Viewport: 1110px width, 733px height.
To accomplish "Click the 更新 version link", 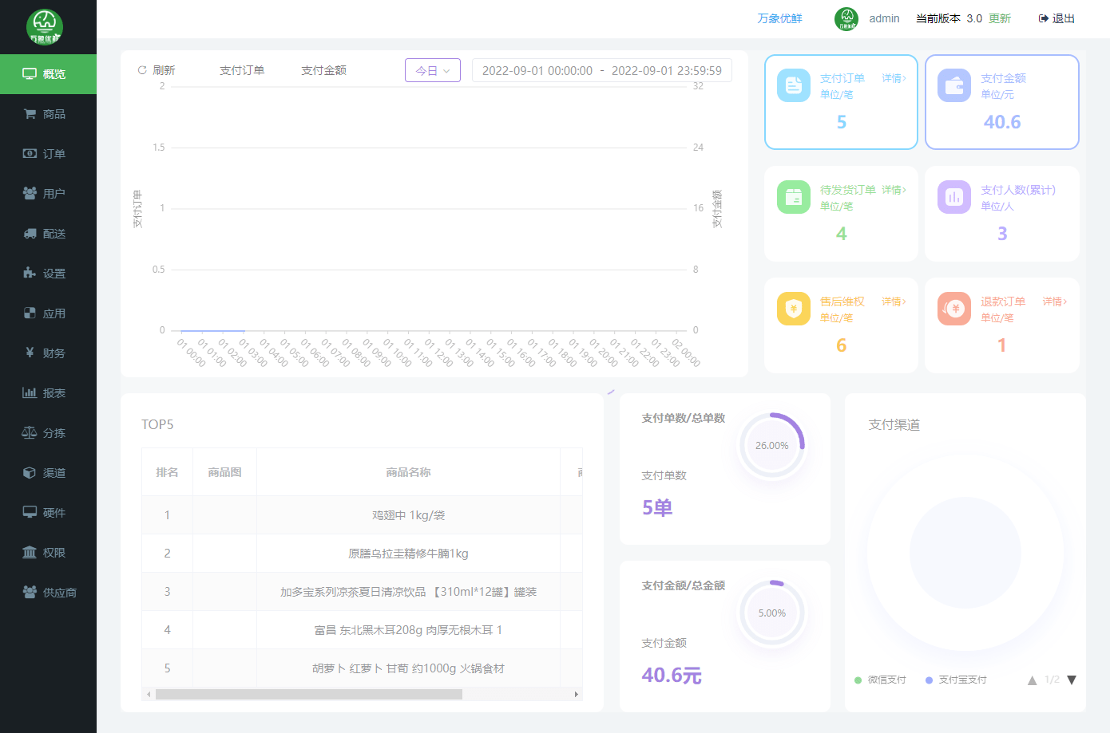I will (x=999, y=18).
